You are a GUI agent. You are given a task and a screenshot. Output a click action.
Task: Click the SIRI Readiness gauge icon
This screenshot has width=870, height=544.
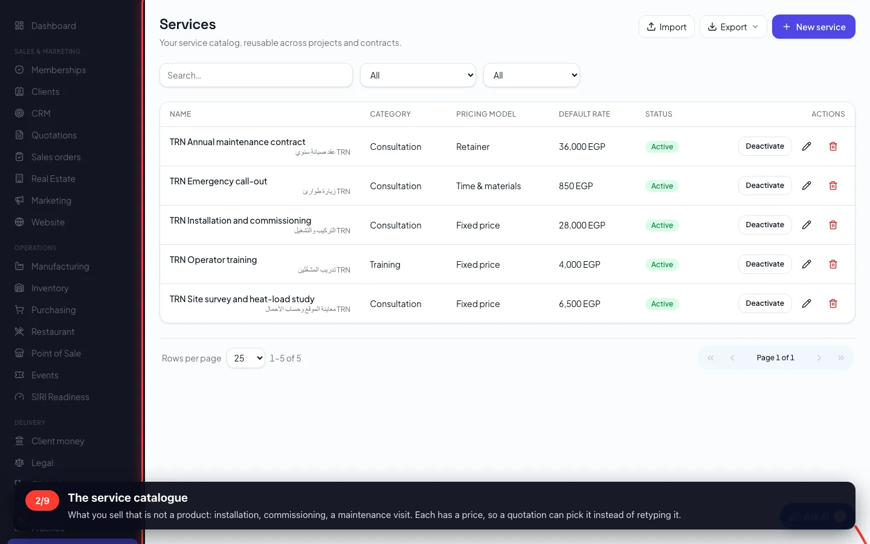point(19,397)
